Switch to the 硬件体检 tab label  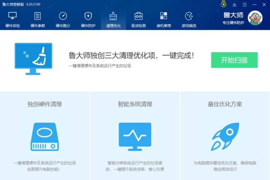tap(13, 26)
